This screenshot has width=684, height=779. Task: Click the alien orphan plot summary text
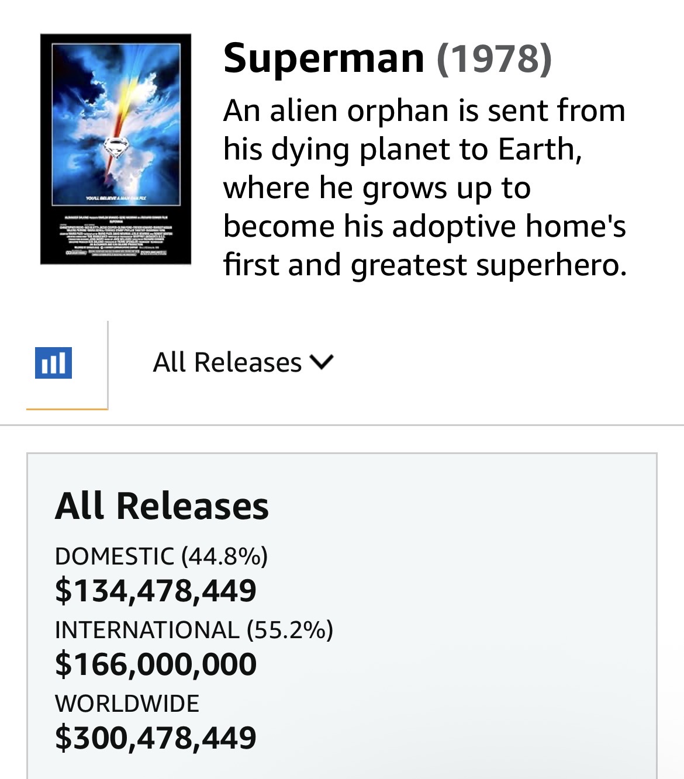pos(424,187)
